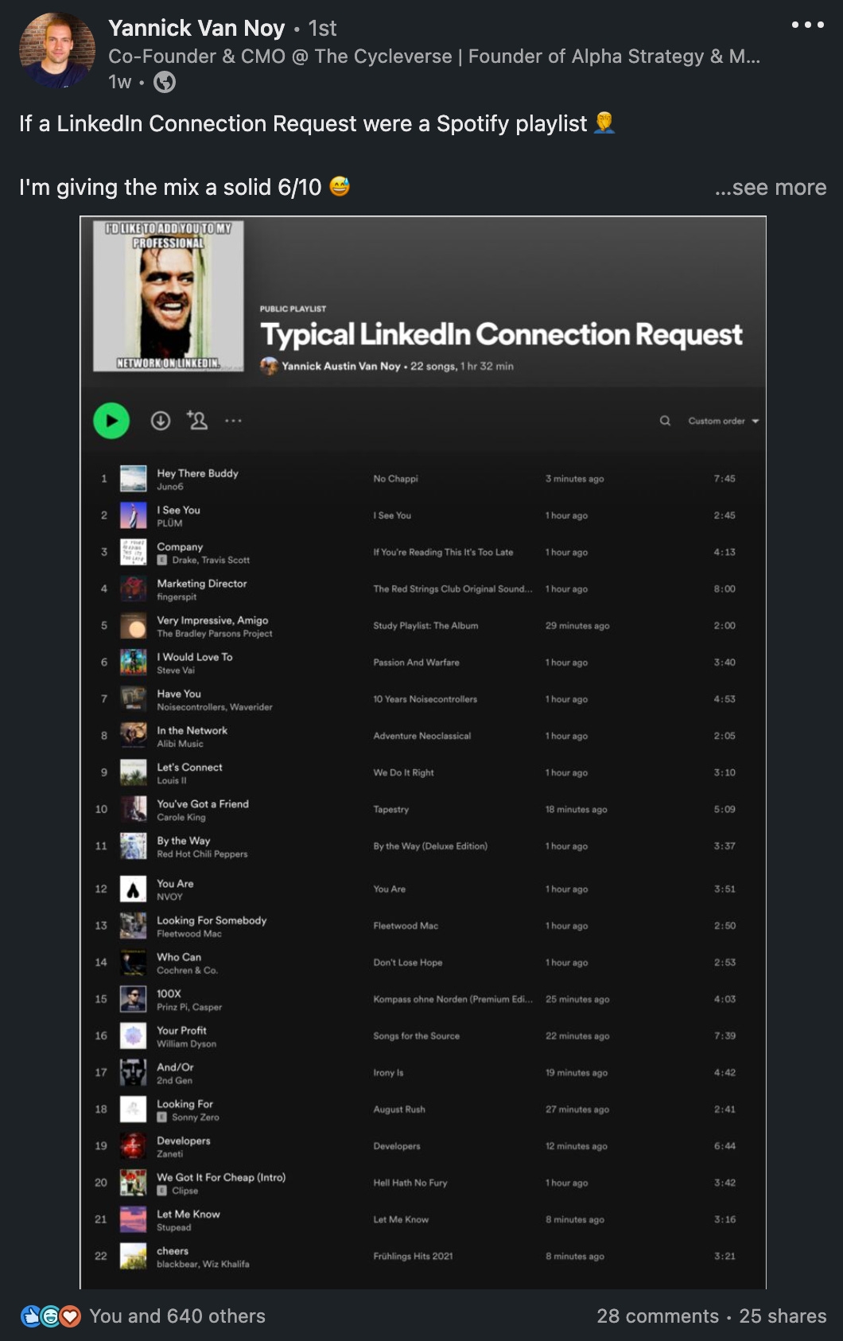Click the explicit badge next to Clipse
Image resolution: width=843 pixels, height=1341 pixels.
[x=162, y=1191]
